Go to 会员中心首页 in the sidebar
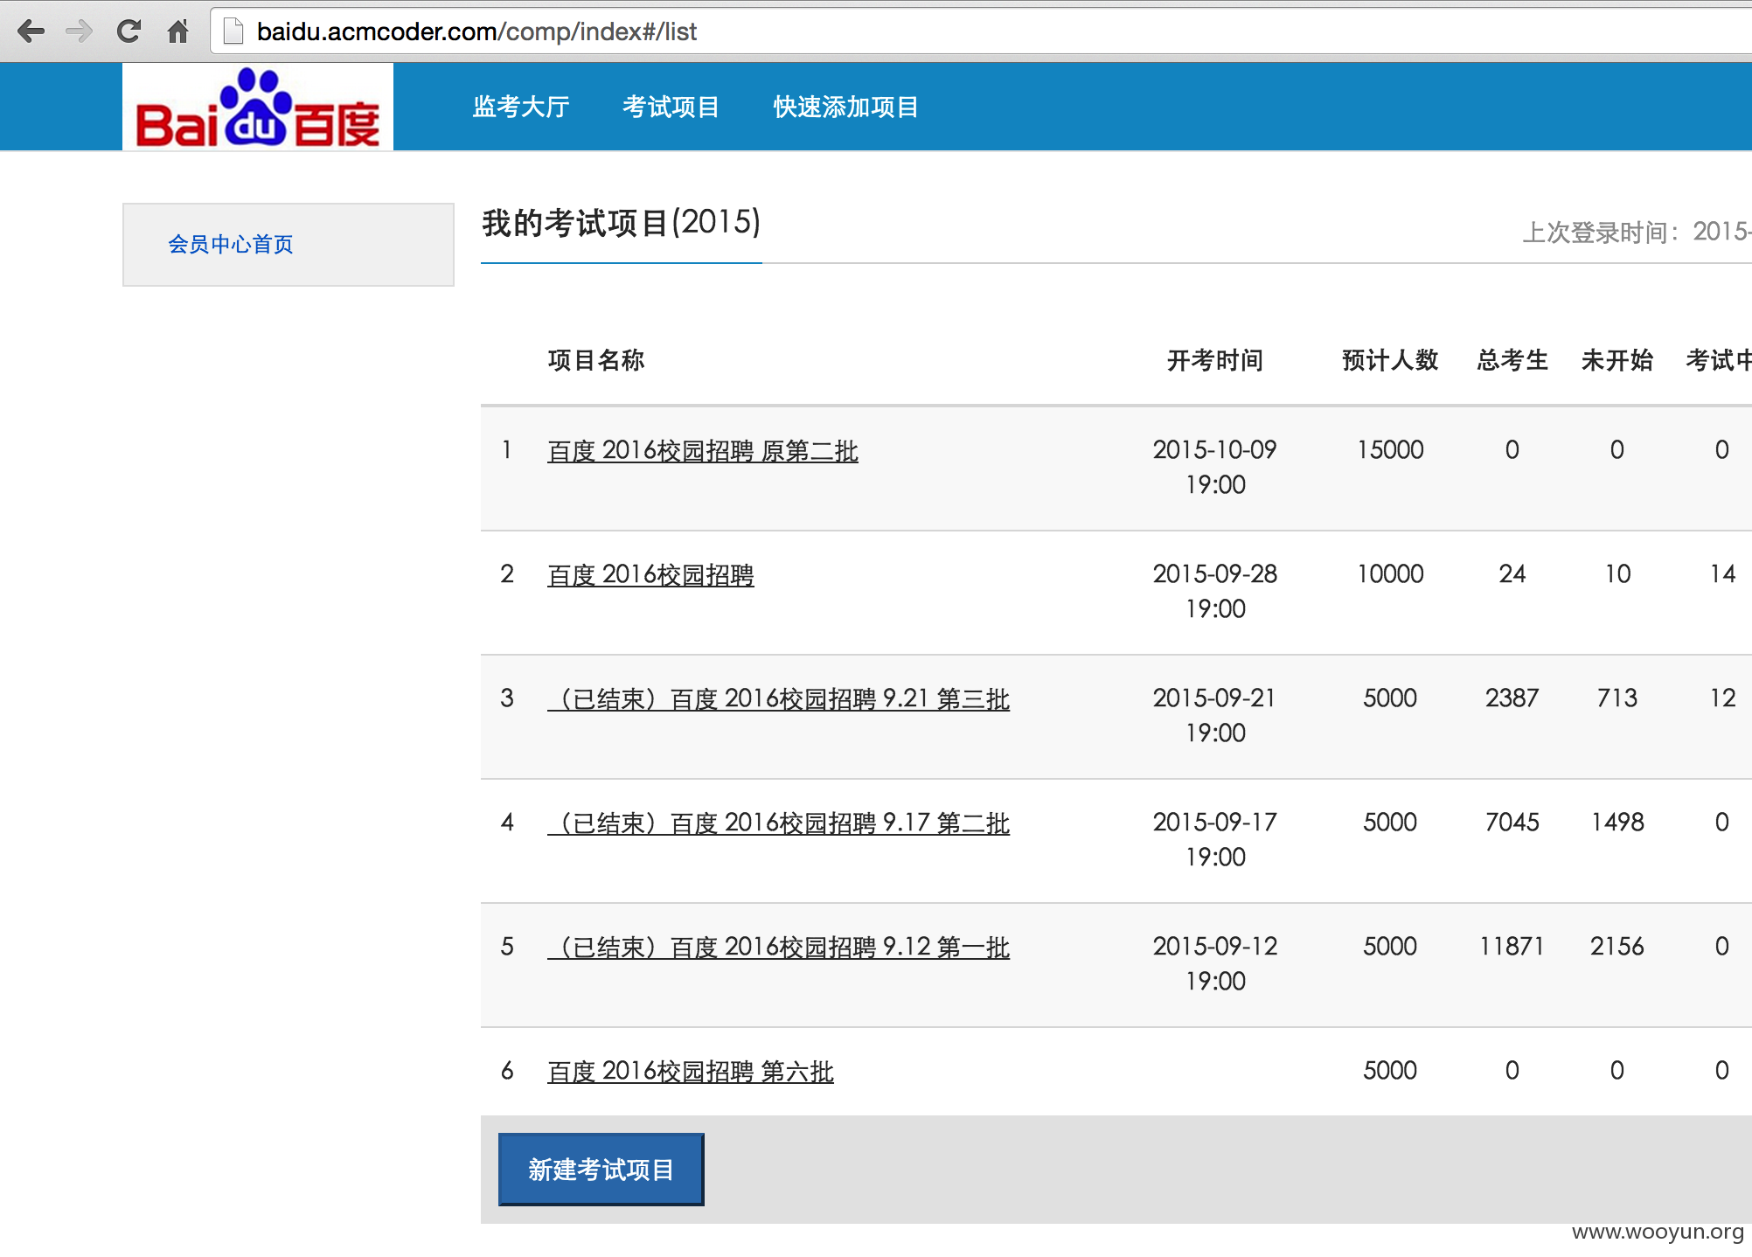This screenshot has width=1752, height=1257. click(x=231, y=244)
